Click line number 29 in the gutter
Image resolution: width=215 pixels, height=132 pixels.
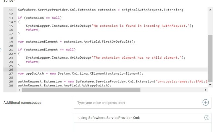(11, 82)
